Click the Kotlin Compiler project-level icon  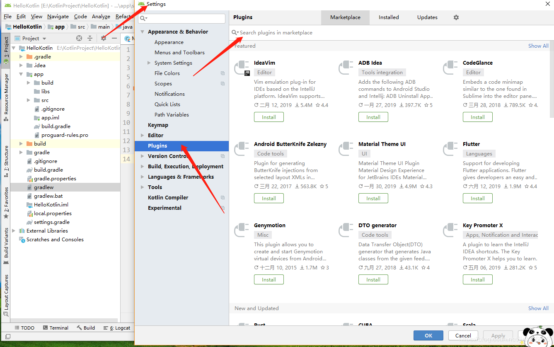pyautogui.click(x=223, y=198)
